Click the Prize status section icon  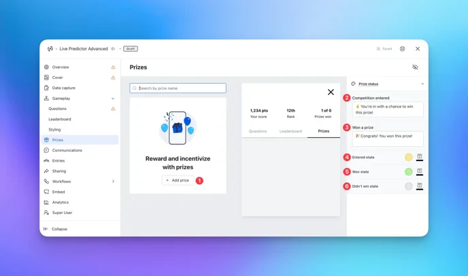[354, 84]
